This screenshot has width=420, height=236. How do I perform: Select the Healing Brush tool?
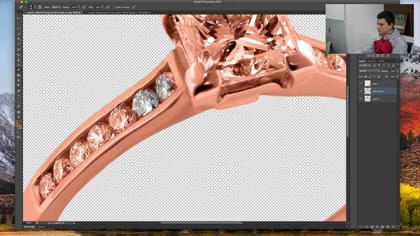[x=19, y=49]
